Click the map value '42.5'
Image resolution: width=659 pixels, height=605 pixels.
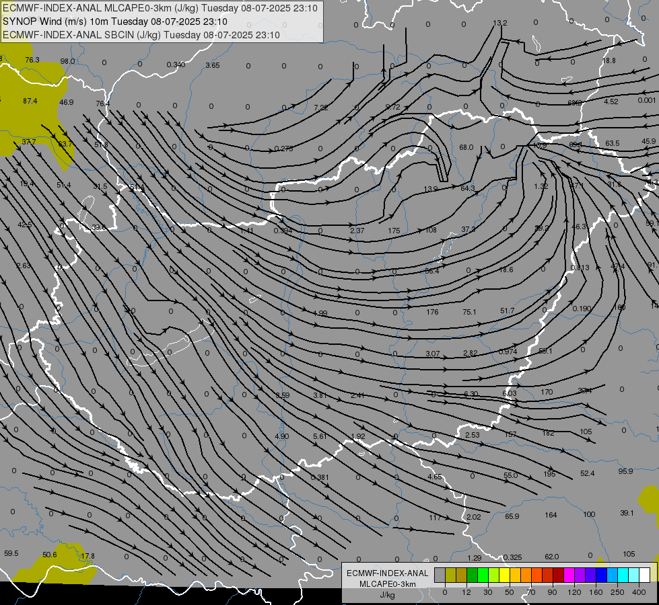coord(25,225)
